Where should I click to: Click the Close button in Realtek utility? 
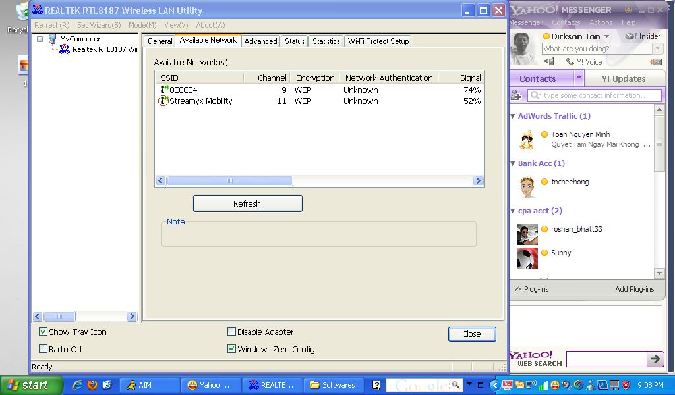point(472,334)
